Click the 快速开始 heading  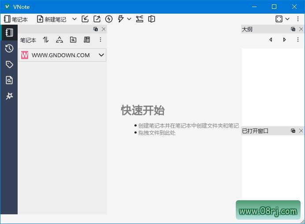tap(143, 110)
